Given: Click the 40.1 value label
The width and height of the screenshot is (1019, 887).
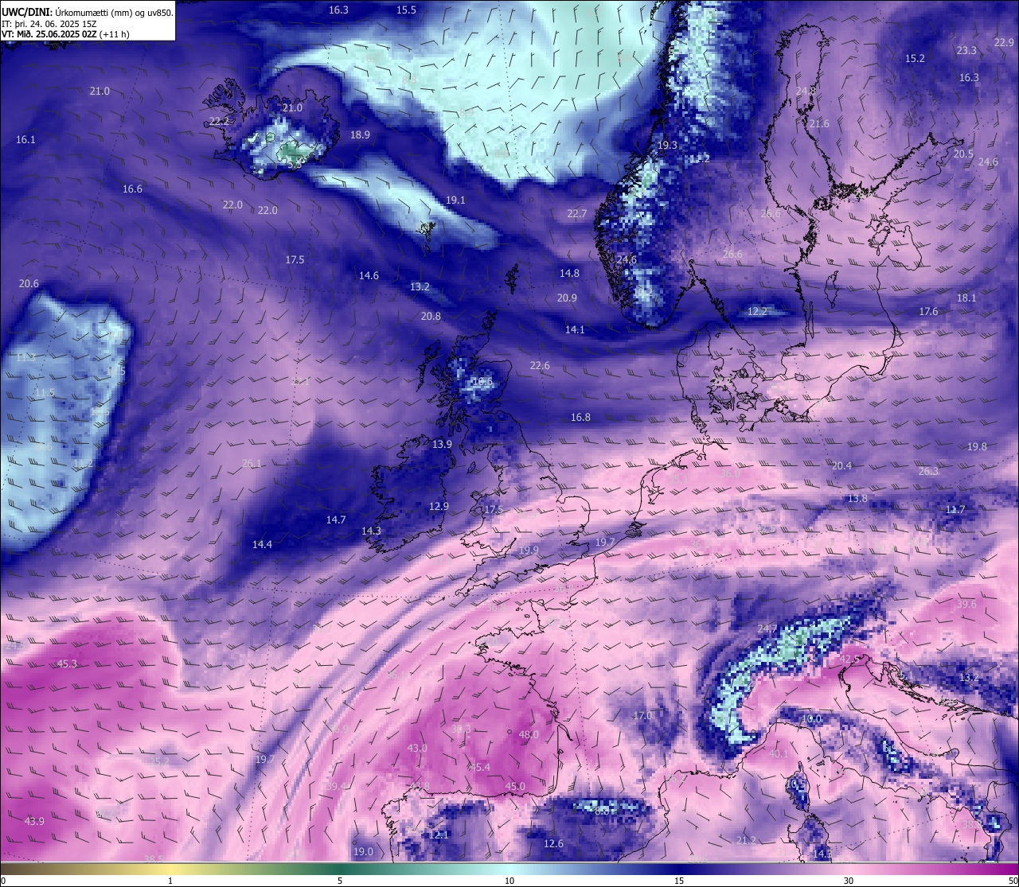Looking at the screenshot, I should click(779, 753).
